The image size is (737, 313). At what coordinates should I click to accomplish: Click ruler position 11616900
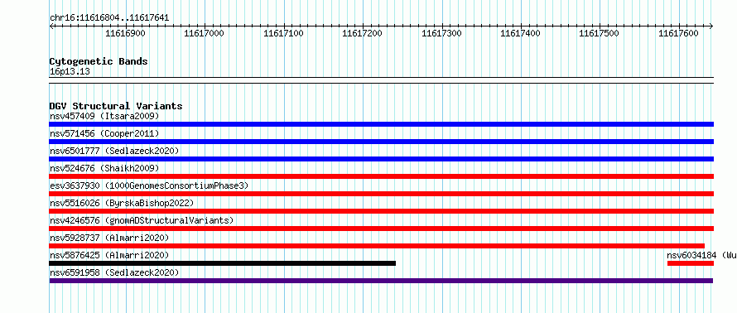(x=126, y=33)
